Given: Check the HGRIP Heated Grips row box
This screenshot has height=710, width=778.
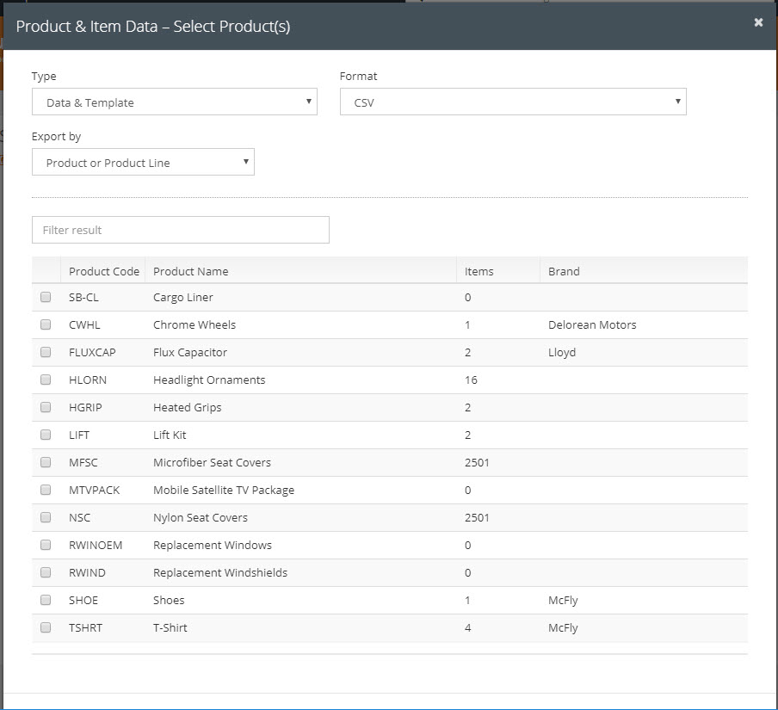Looking at the screenshot, I should tap(46, 407).
